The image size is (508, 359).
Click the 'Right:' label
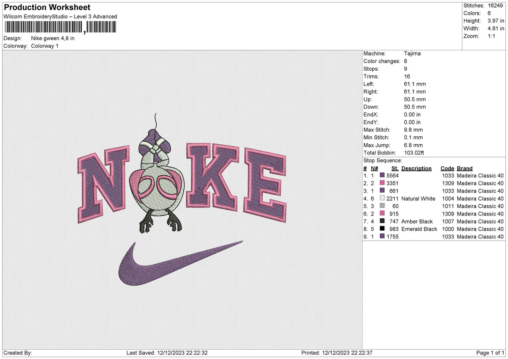371,92
